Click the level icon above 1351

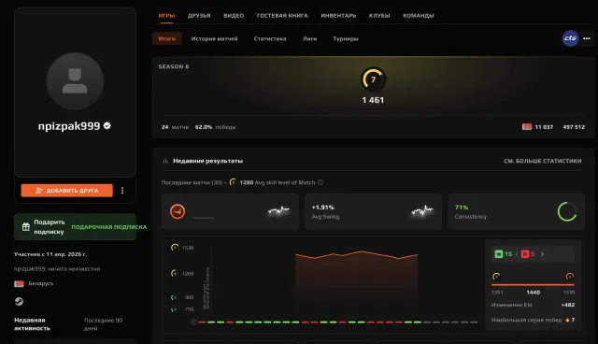pos(496,276)
